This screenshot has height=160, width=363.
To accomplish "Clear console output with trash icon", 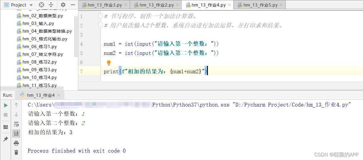I will tap(16, 152).
